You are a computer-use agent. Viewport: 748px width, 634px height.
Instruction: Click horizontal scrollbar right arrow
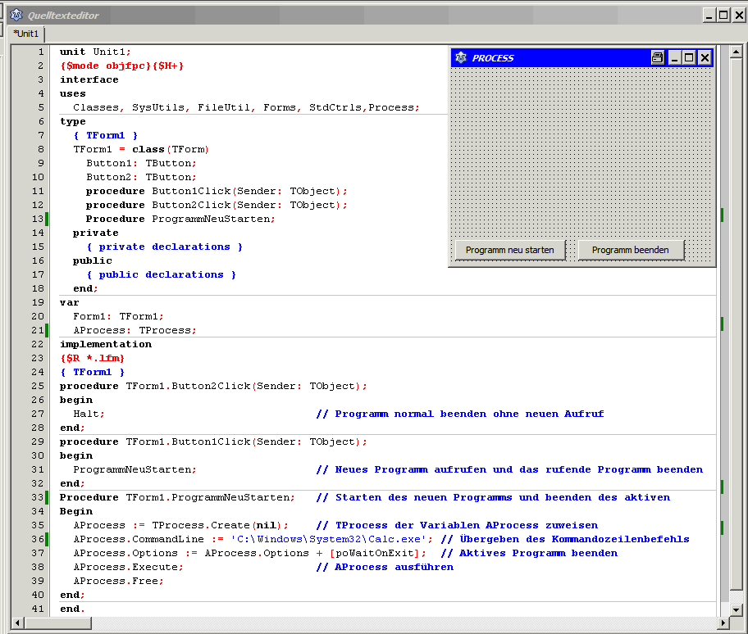[723, 623]
